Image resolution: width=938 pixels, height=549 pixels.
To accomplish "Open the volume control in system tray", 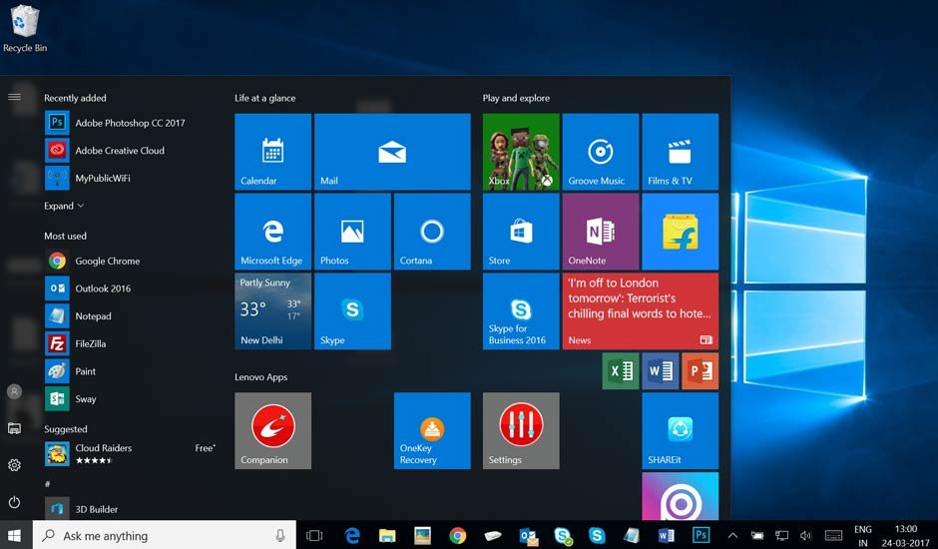I will tap(806, 535).
